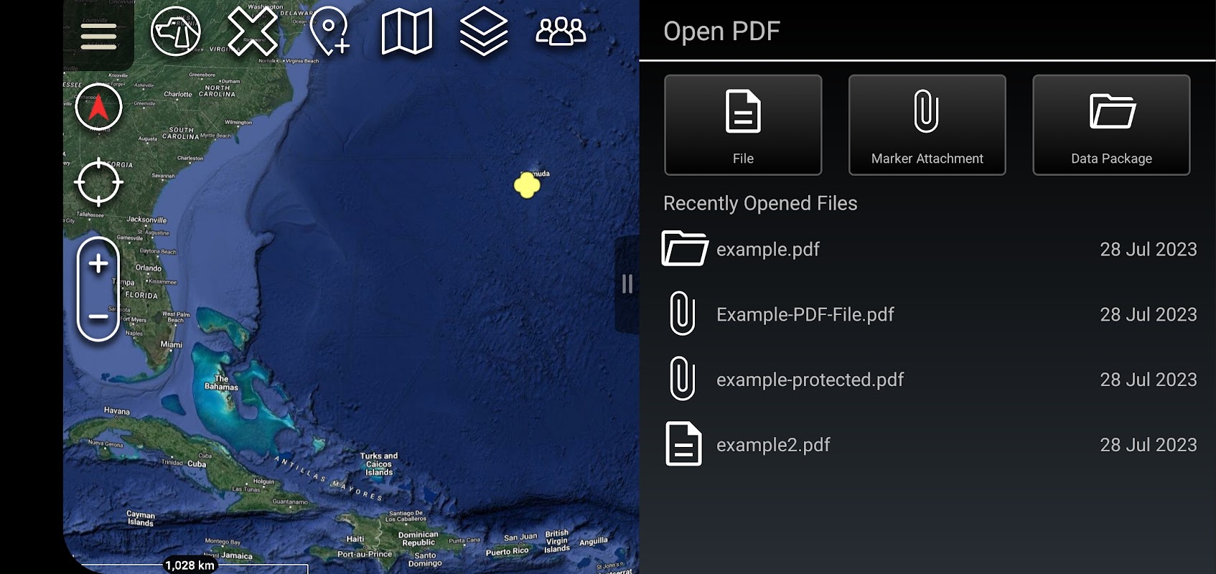Open the overlay layers stack icon

coord(484,32)
